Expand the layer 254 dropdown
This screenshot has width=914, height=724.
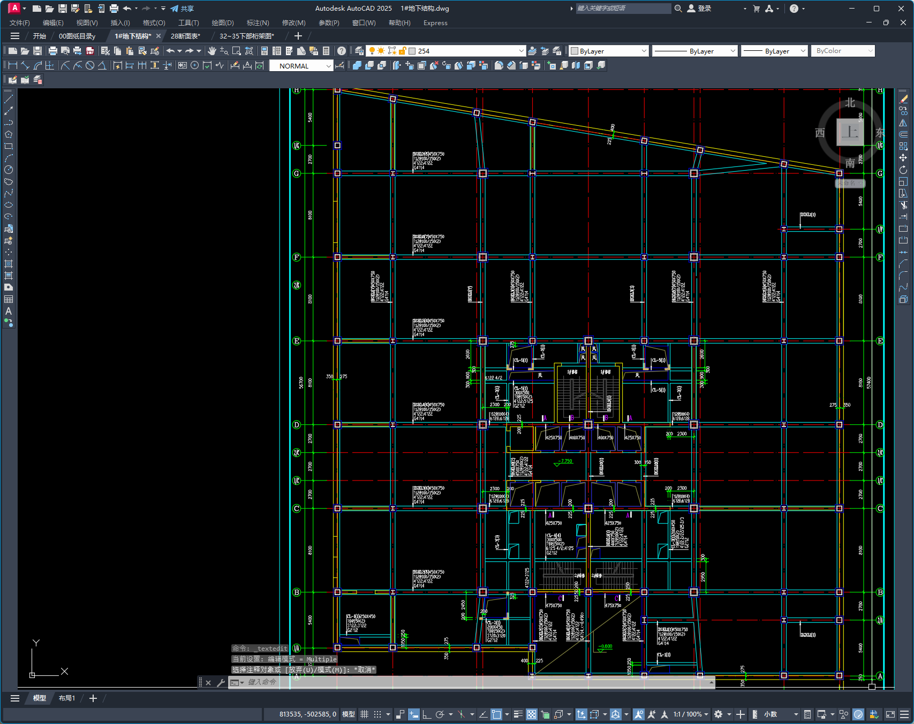[521, 51]
